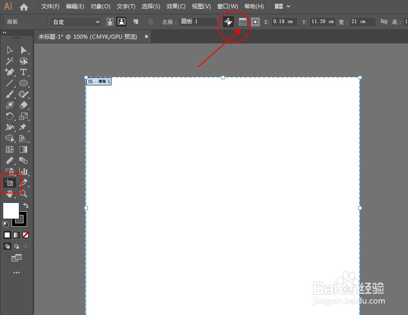The width and height of the screenshot is (408, 315).
Task: Select the Zoom tool
Action: pos(23,194)
